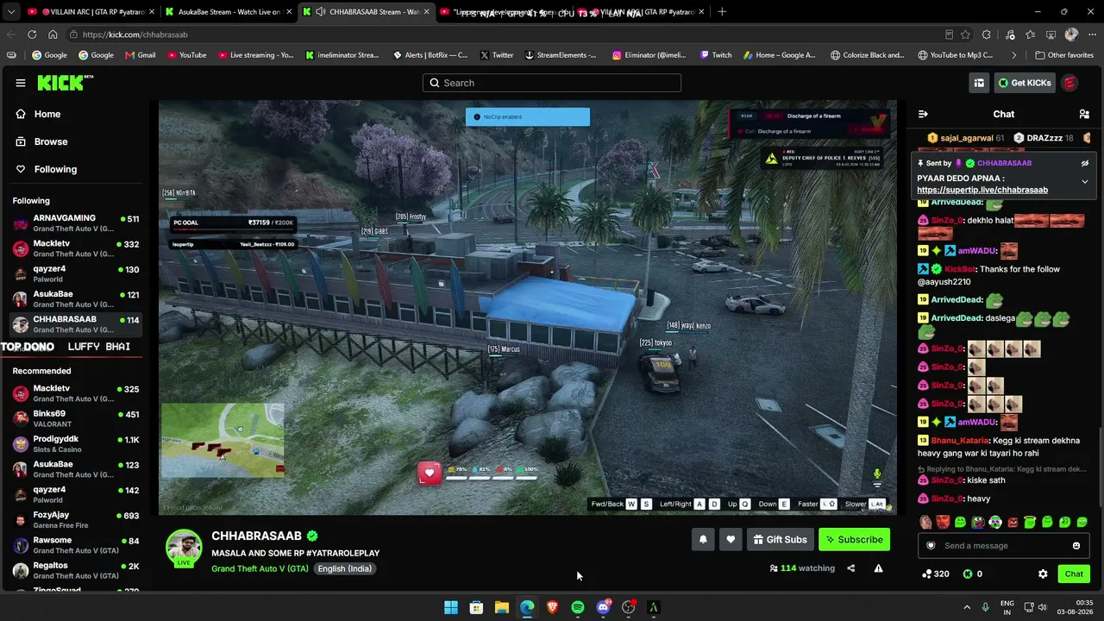This screenshot has width=1104, height=621.
Task: Click the red heart emote on stream
Action: (x=430, y=474)
